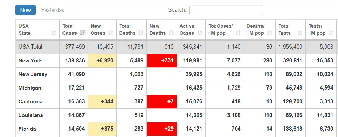Click USA active cases value 345,841
This screenshot has height=137, width=338.
pos(192,47)
